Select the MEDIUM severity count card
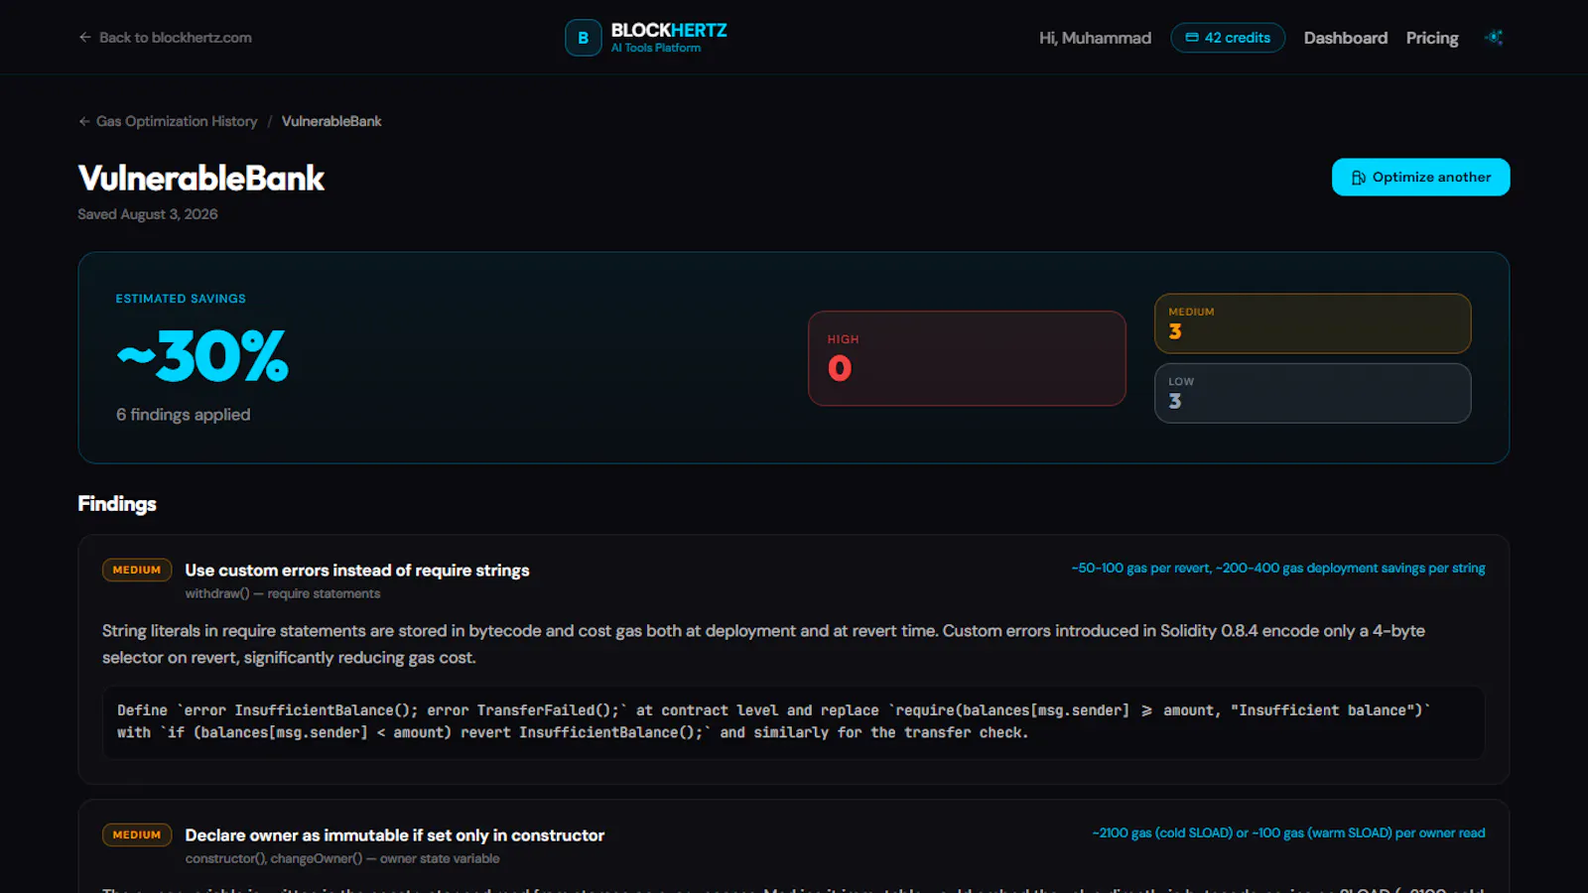Image resolution: width=1588 pixels, height=893 pixels. (1312, 323)
